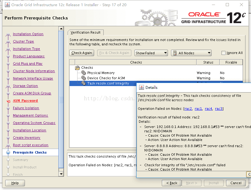Viewport: 251px width, 190px height.
Task: Open the All Nodes dropdown
Action: [191, 53]
